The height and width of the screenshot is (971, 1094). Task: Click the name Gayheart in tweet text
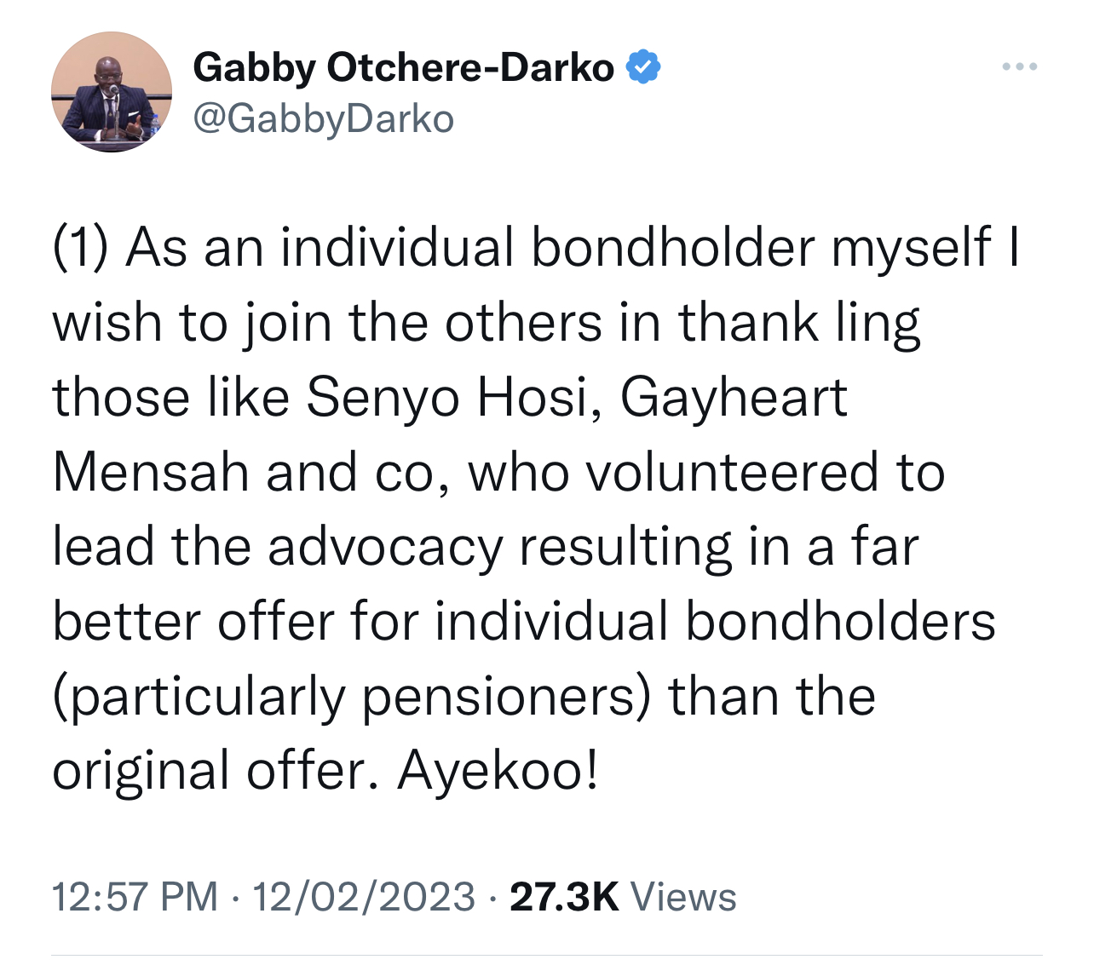click(x=734, y=398)
